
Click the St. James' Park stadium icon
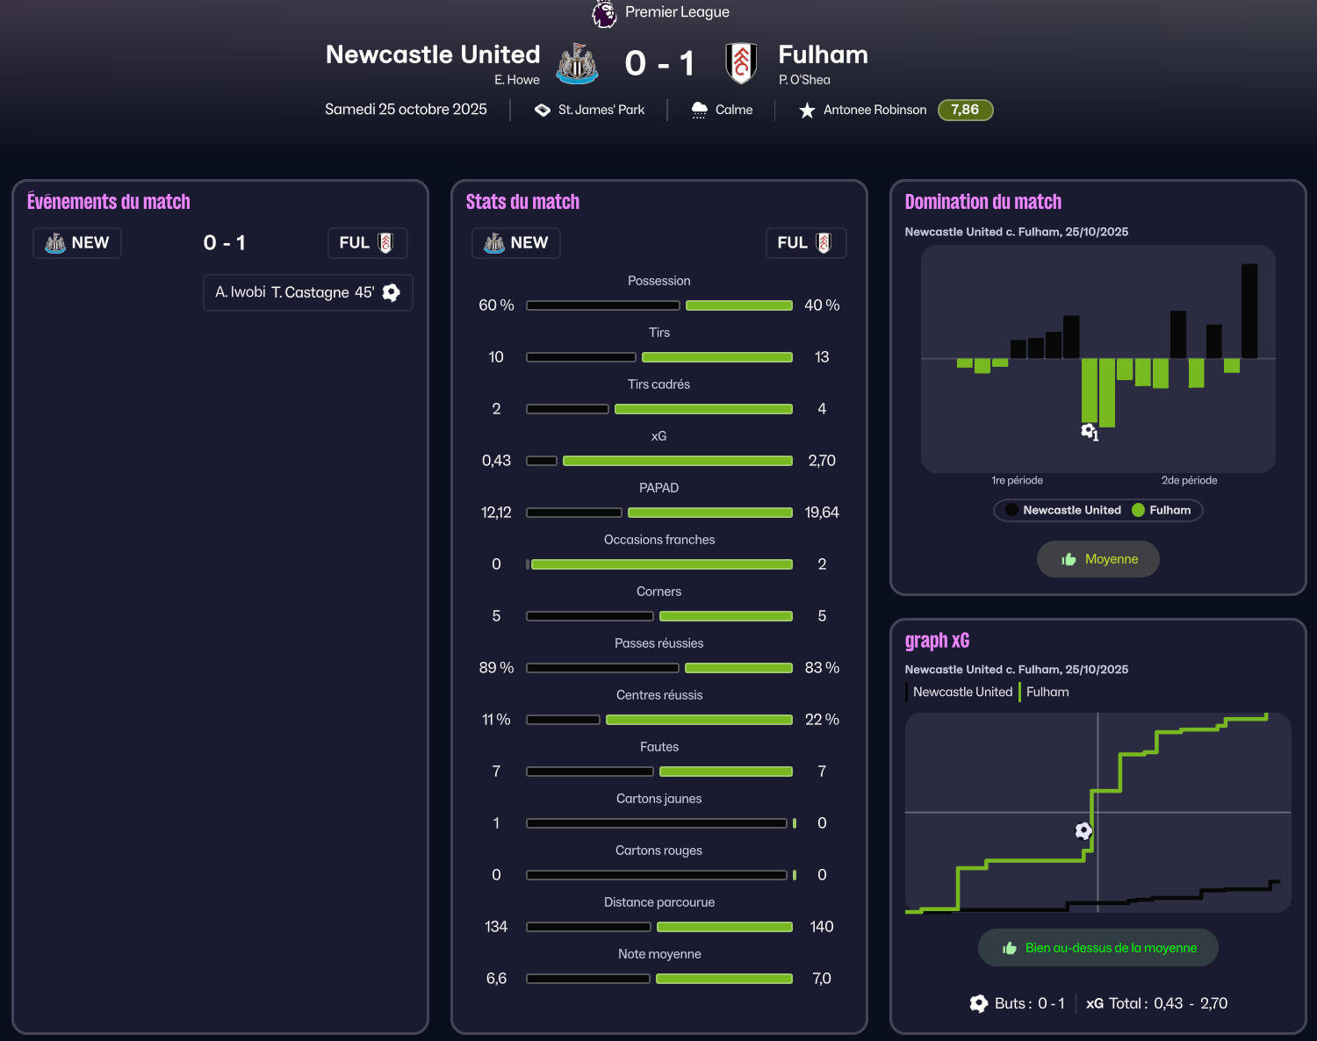tap(543, 110)
